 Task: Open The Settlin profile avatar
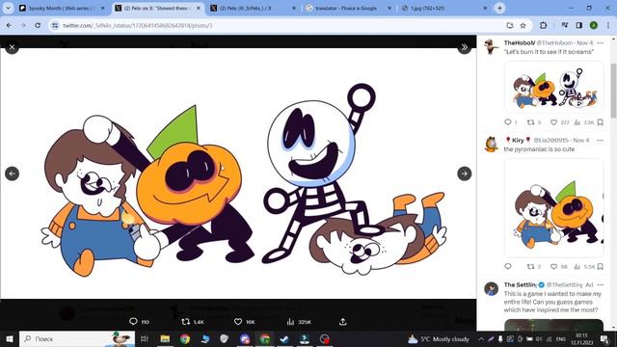[x=491, y=288]
